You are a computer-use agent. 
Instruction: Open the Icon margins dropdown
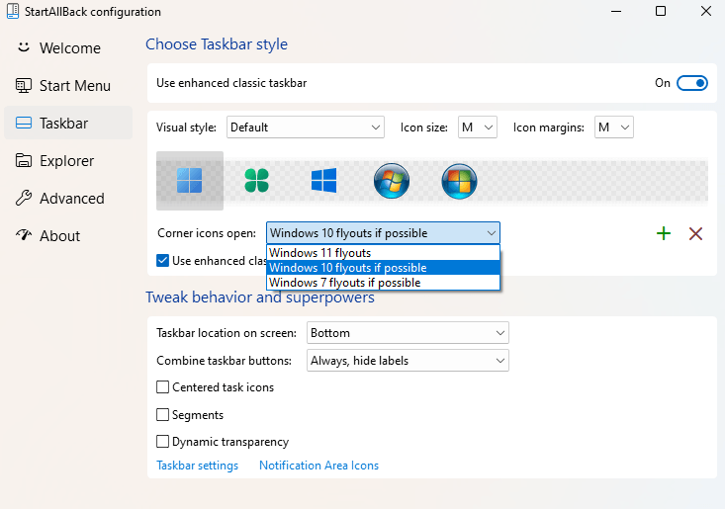point(614,127)
